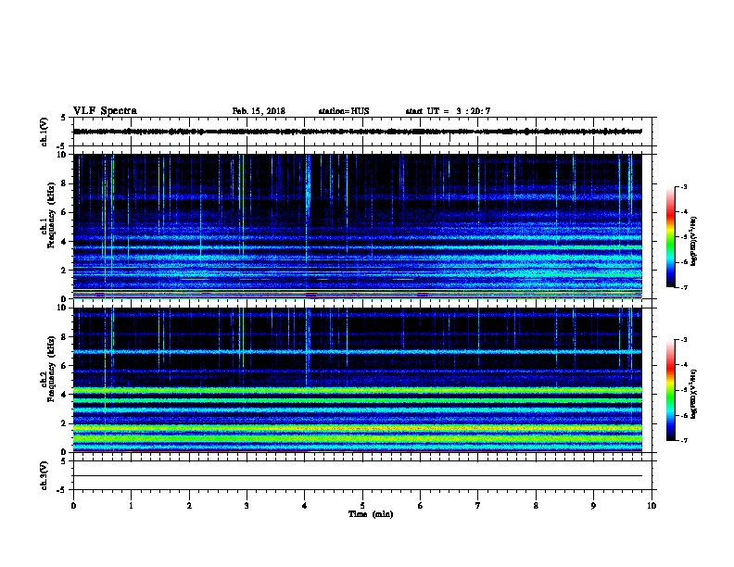
Task: Click the 'ch.3(V)' axis label
Action: (44, 475)
